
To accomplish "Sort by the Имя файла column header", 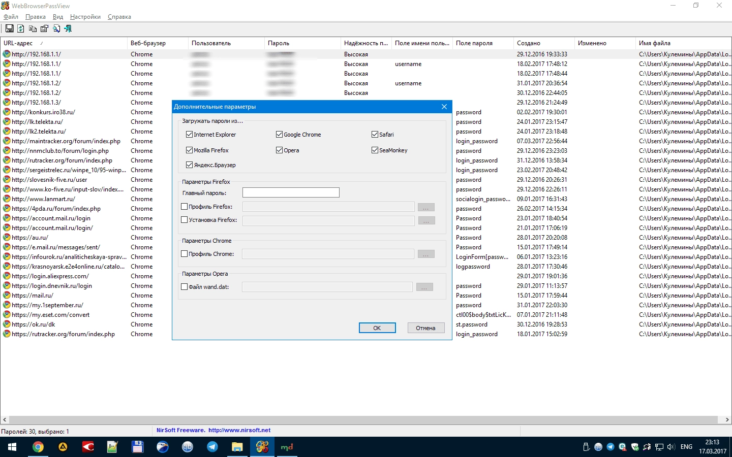I will [684, 43].
